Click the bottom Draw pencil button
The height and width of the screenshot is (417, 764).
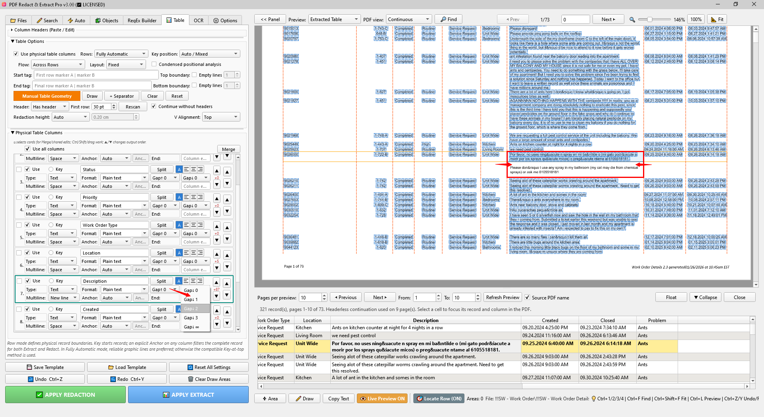pyautogui.click(x=304, y=399)
